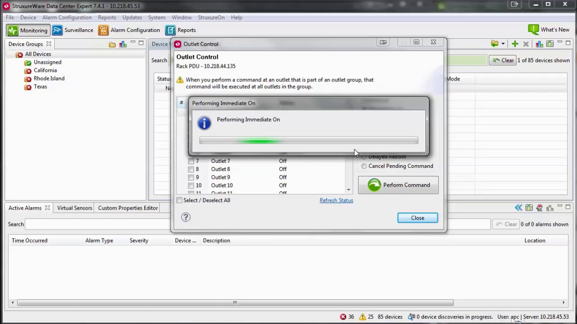Minimize the Device View panel
This screenshot has height=324, width=577.
click(559, 43)
